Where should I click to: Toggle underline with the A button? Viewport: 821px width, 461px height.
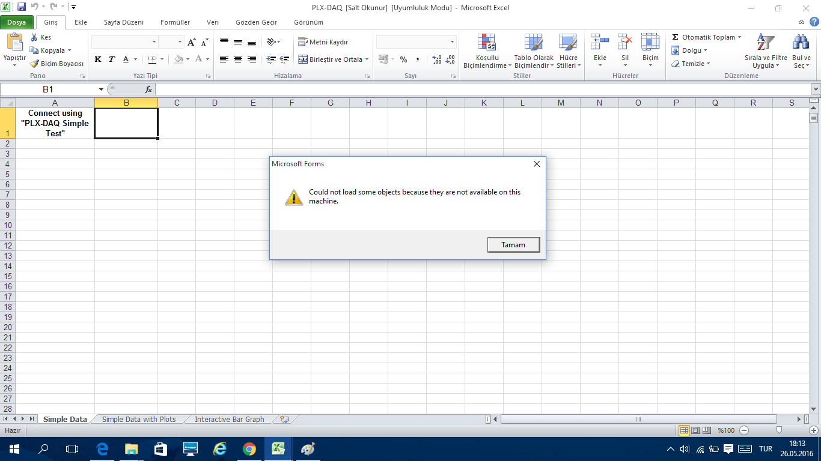(x=124, y=59)
